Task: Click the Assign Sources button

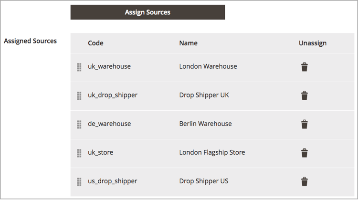Action: click(147, 12)
